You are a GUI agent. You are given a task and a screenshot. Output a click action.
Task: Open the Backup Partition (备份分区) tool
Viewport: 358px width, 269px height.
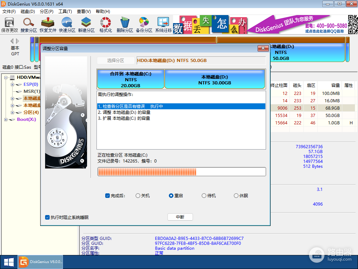click(x=144, y=25)
